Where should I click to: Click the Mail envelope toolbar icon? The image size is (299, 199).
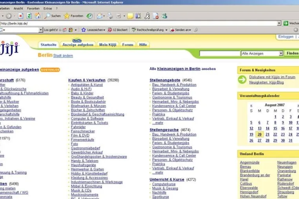coord(100,16)
